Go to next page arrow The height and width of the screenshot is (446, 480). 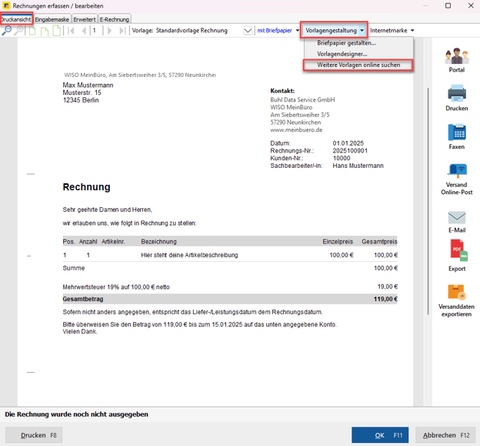click(x=109, y=31)
